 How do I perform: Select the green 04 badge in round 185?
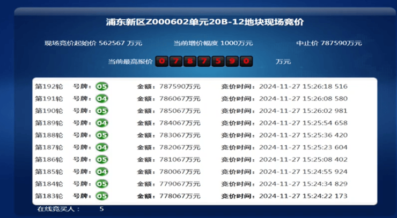tap(102, 172)
